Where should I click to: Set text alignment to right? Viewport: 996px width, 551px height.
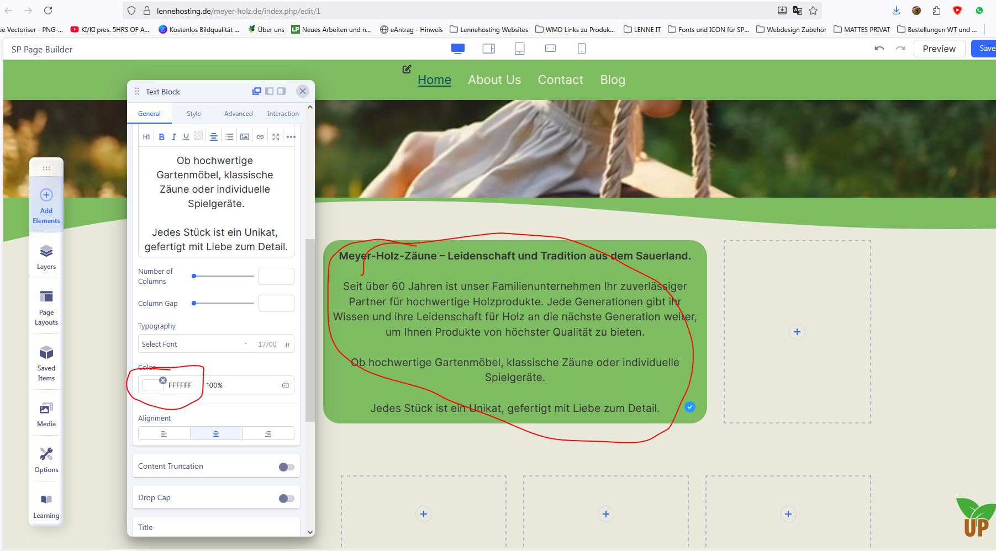click(268, 434)
